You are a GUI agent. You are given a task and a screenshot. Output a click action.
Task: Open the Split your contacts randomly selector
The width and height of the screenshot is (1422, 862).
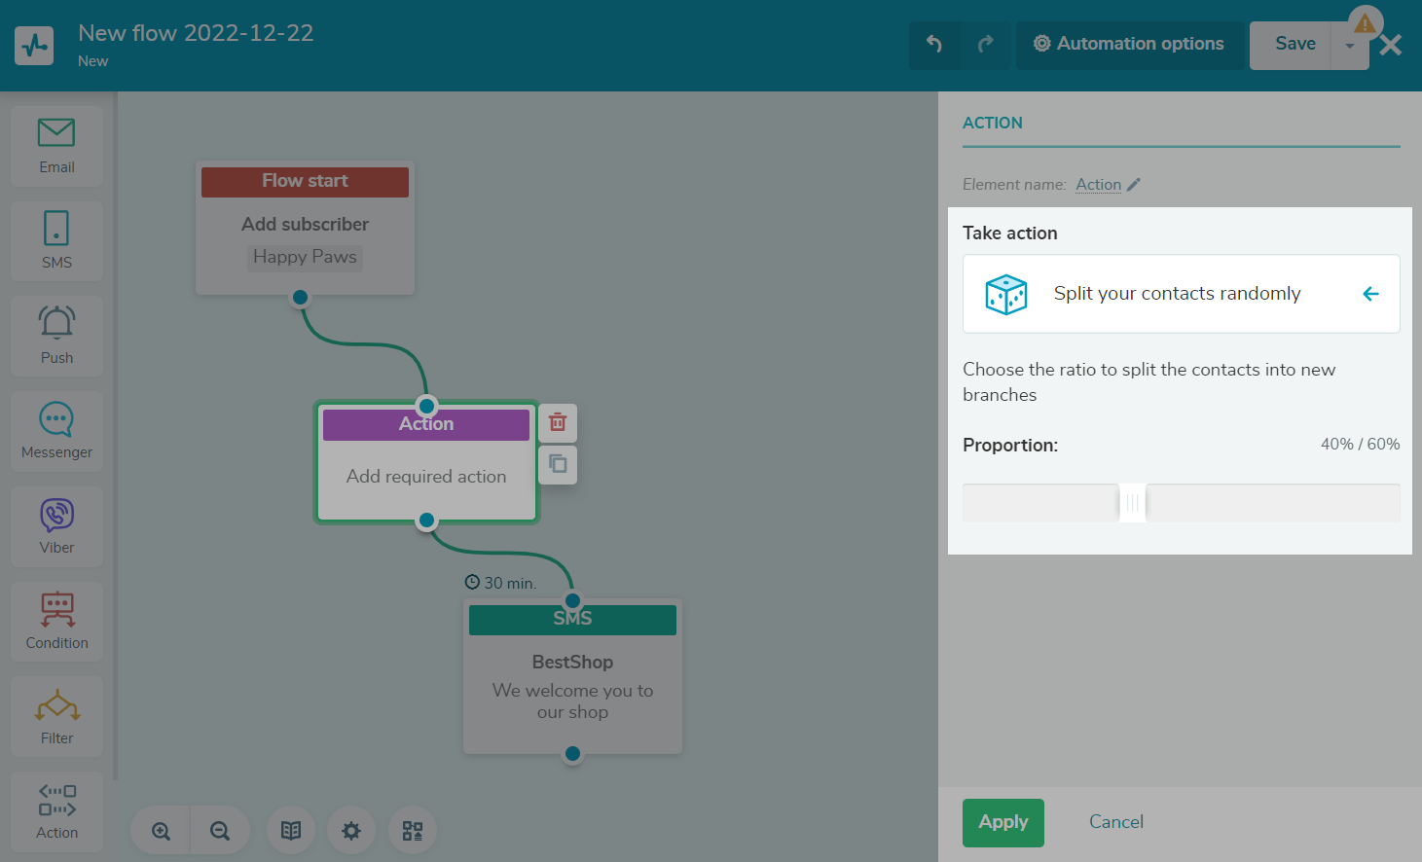[1176, 294]
